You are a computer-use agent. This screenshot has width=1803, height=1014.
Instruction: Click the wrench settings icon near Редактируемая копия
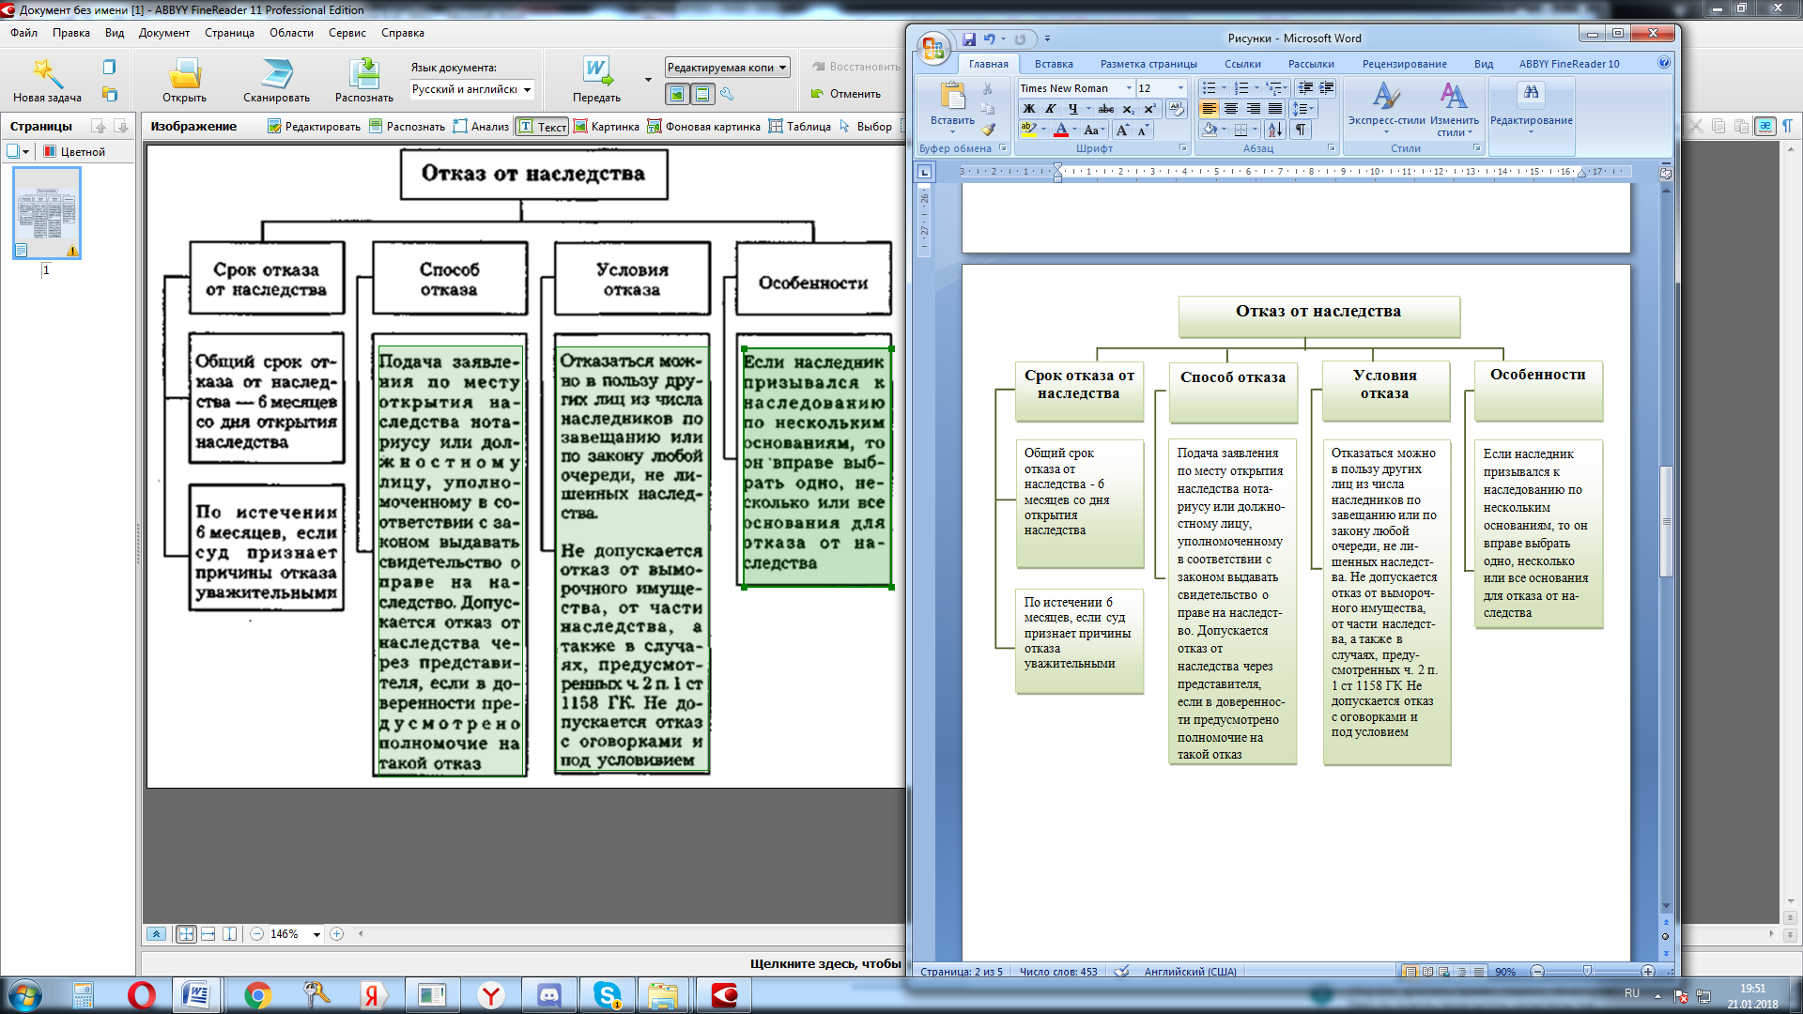pyautogui.click(x=726, y=94)
